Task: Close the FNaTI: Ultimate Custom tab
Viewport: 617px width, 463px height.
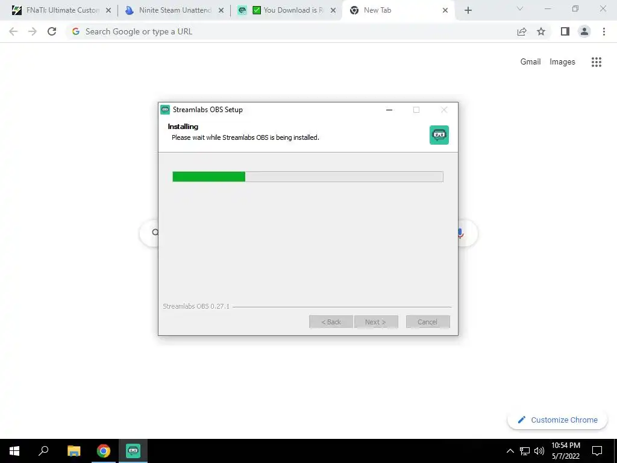Action: coord(108,11)
